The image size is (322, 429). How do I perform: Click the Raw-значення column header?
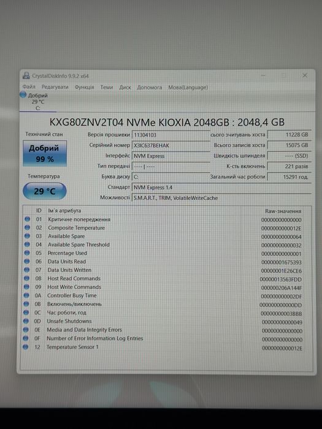tap(283, 211)
